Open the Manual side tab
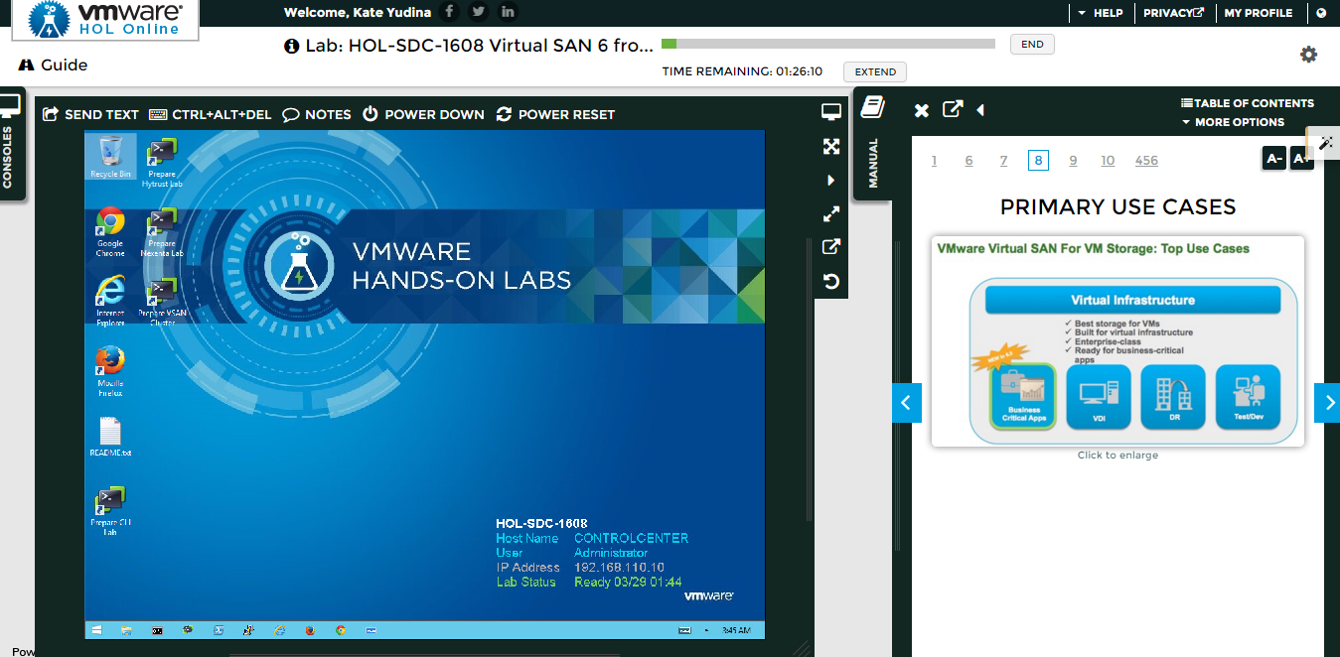 tap(872, 144)
